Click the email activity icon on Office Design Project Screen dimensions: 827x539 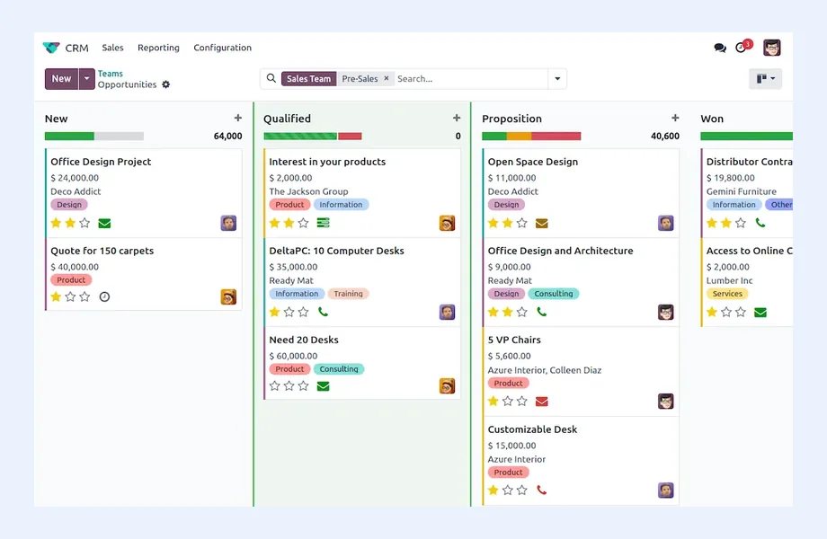[x=104, y=224]
